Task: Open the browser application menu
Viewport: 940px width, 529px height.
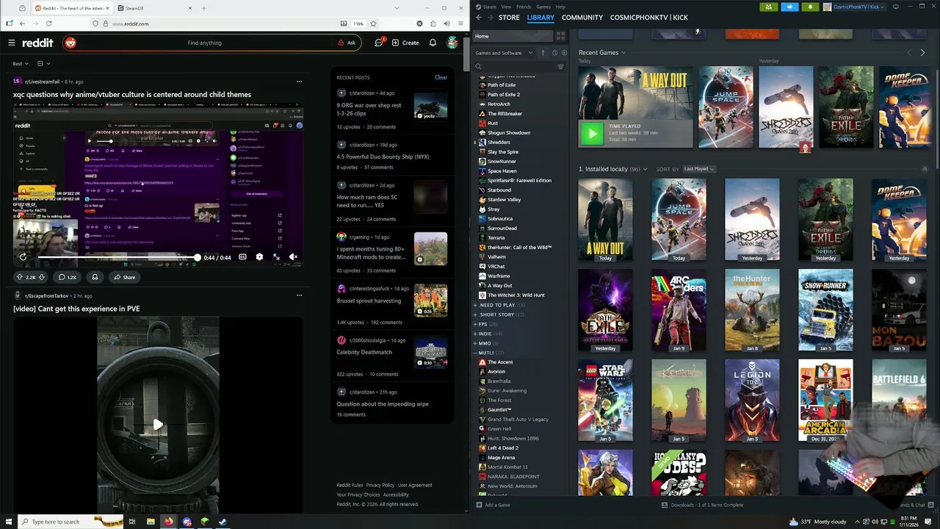Action: (x=460, y=24)
